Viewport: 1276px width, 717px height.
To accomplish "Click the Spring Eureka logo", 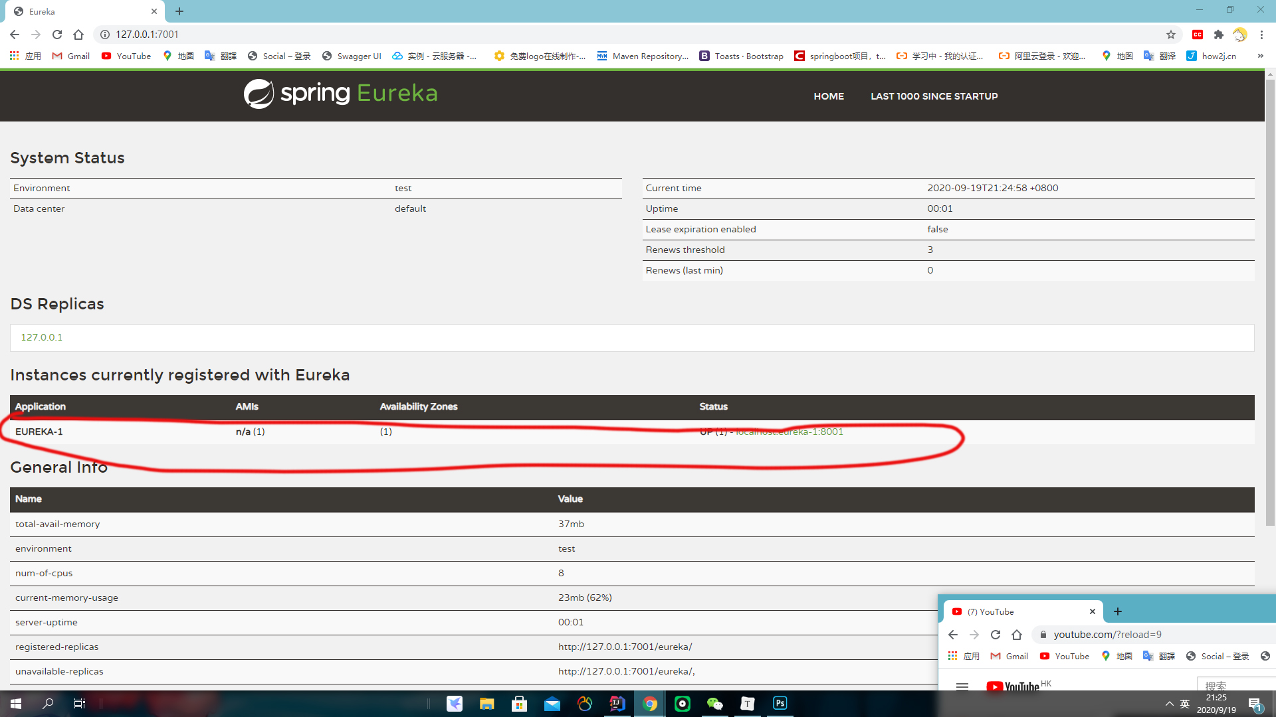I will point(340,94).
